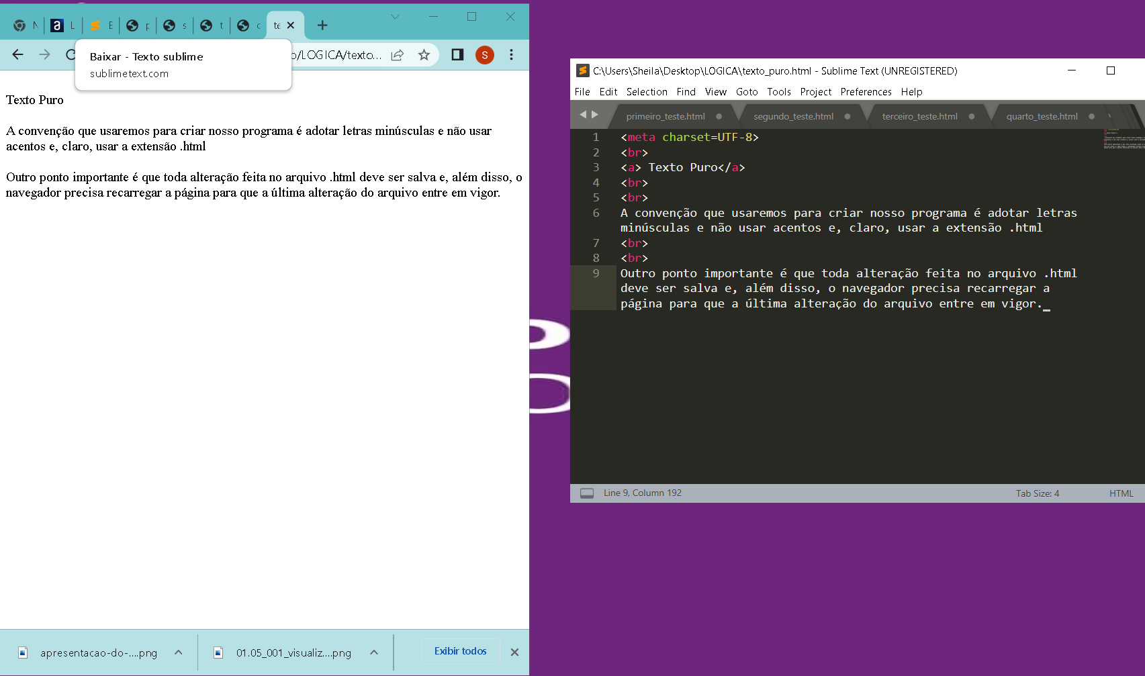This screenshot has height=676, width=1145.
Task: Toggle Sublime side bar via status icon
Action: 587,493
